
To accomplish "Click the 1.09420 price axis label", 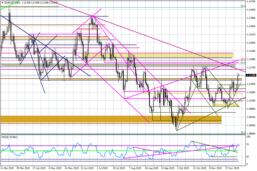I will point(251,117).
